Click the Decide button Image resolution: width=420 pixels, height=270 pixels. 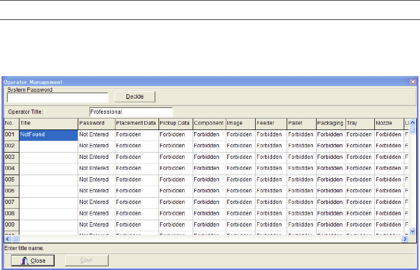tap(135, 96)
